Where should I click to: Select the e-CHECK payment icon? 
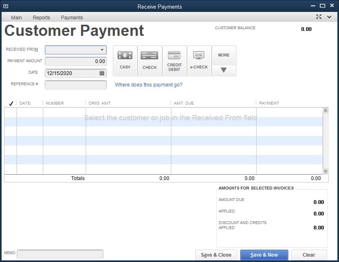199,60
